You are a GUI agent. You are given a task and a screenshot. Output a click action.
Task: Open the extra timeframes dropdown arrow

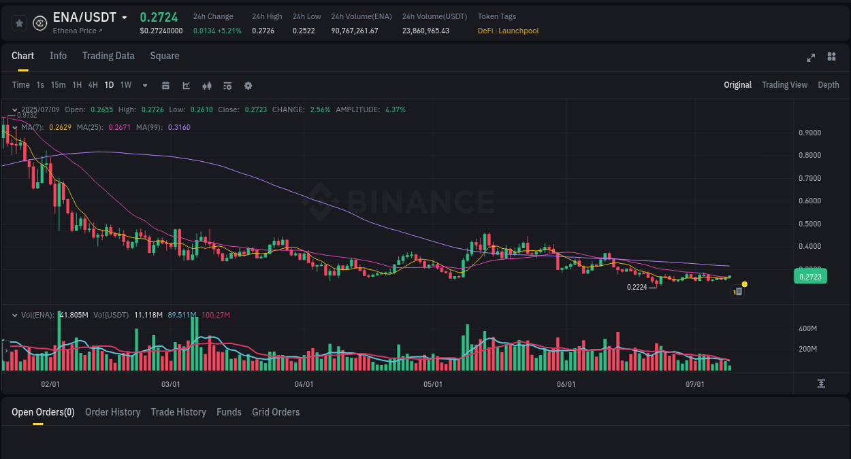click(x=144, y=85)
